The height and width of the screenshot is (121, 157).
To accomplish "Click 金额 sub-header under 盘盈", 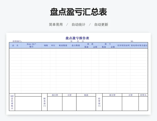I will pyautogui.click(x=95, y=47).
